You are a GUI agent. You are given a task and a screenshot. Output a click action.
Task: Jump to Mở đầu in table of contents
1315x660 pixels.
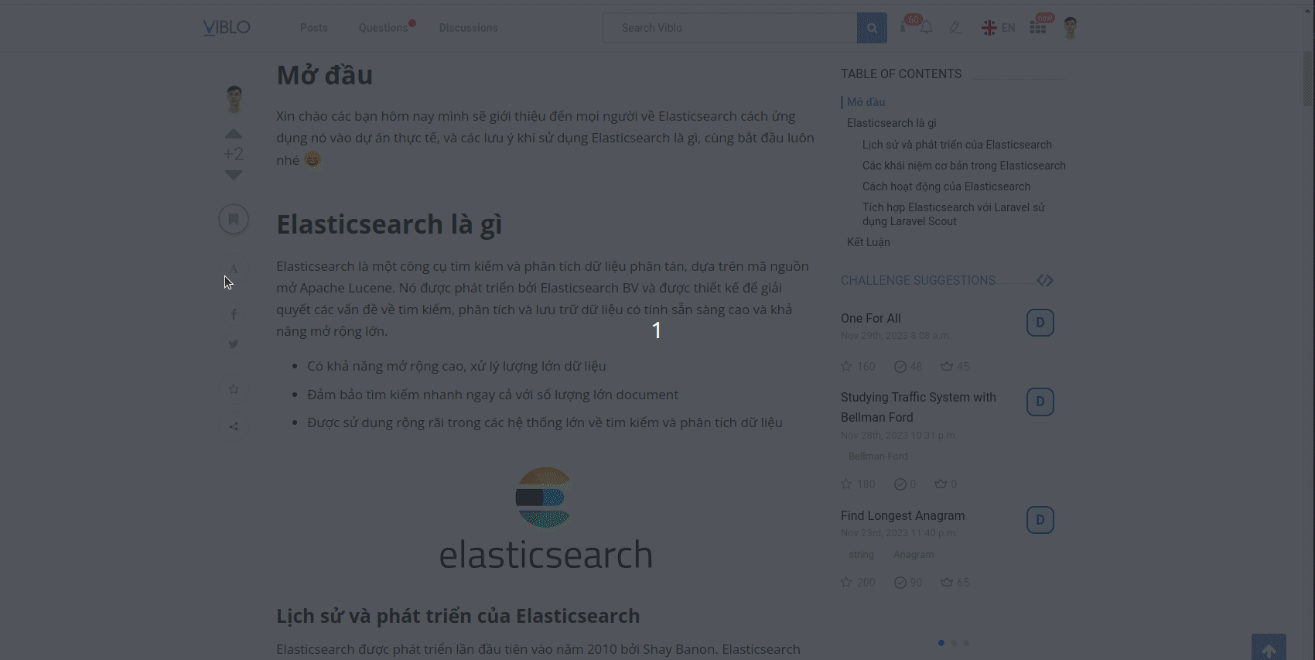click(x=866, y=102)
